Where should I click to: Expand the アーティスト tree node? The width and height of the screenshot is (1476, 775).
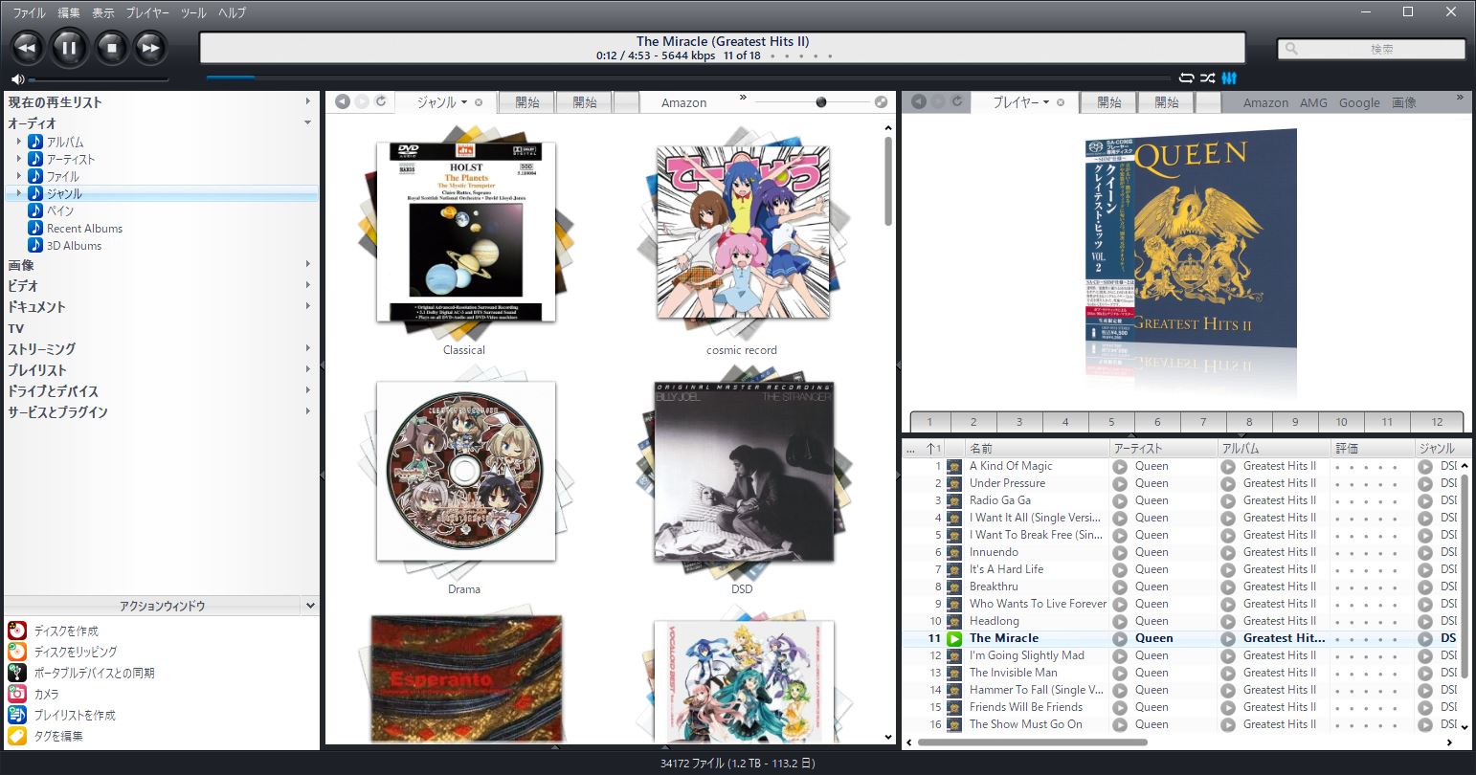pos(18,159)
